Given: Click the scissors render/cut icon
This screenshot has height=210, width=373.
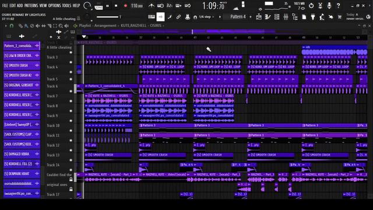Looking at the screenshot, I should tap(320, 6).
